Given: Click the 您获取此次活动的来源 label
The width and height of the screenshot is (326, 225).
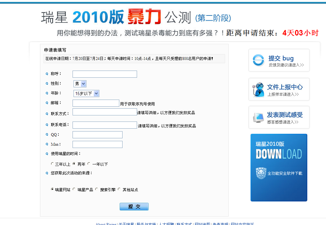Looking at the screenshot, I should [72, 173].
